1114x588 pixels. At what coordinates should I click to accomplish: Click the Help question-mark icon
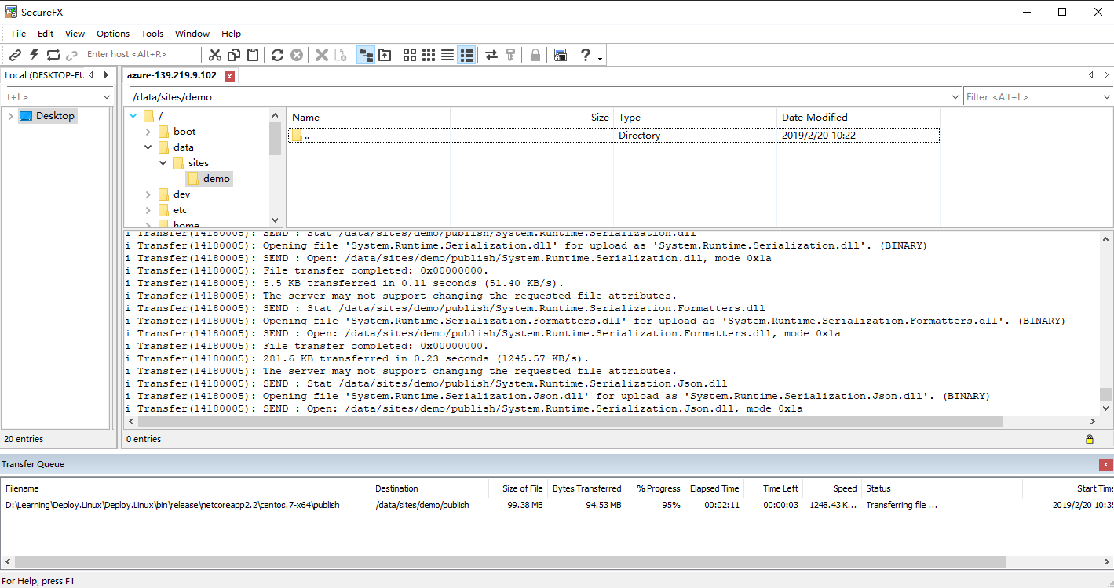[585, 55]
